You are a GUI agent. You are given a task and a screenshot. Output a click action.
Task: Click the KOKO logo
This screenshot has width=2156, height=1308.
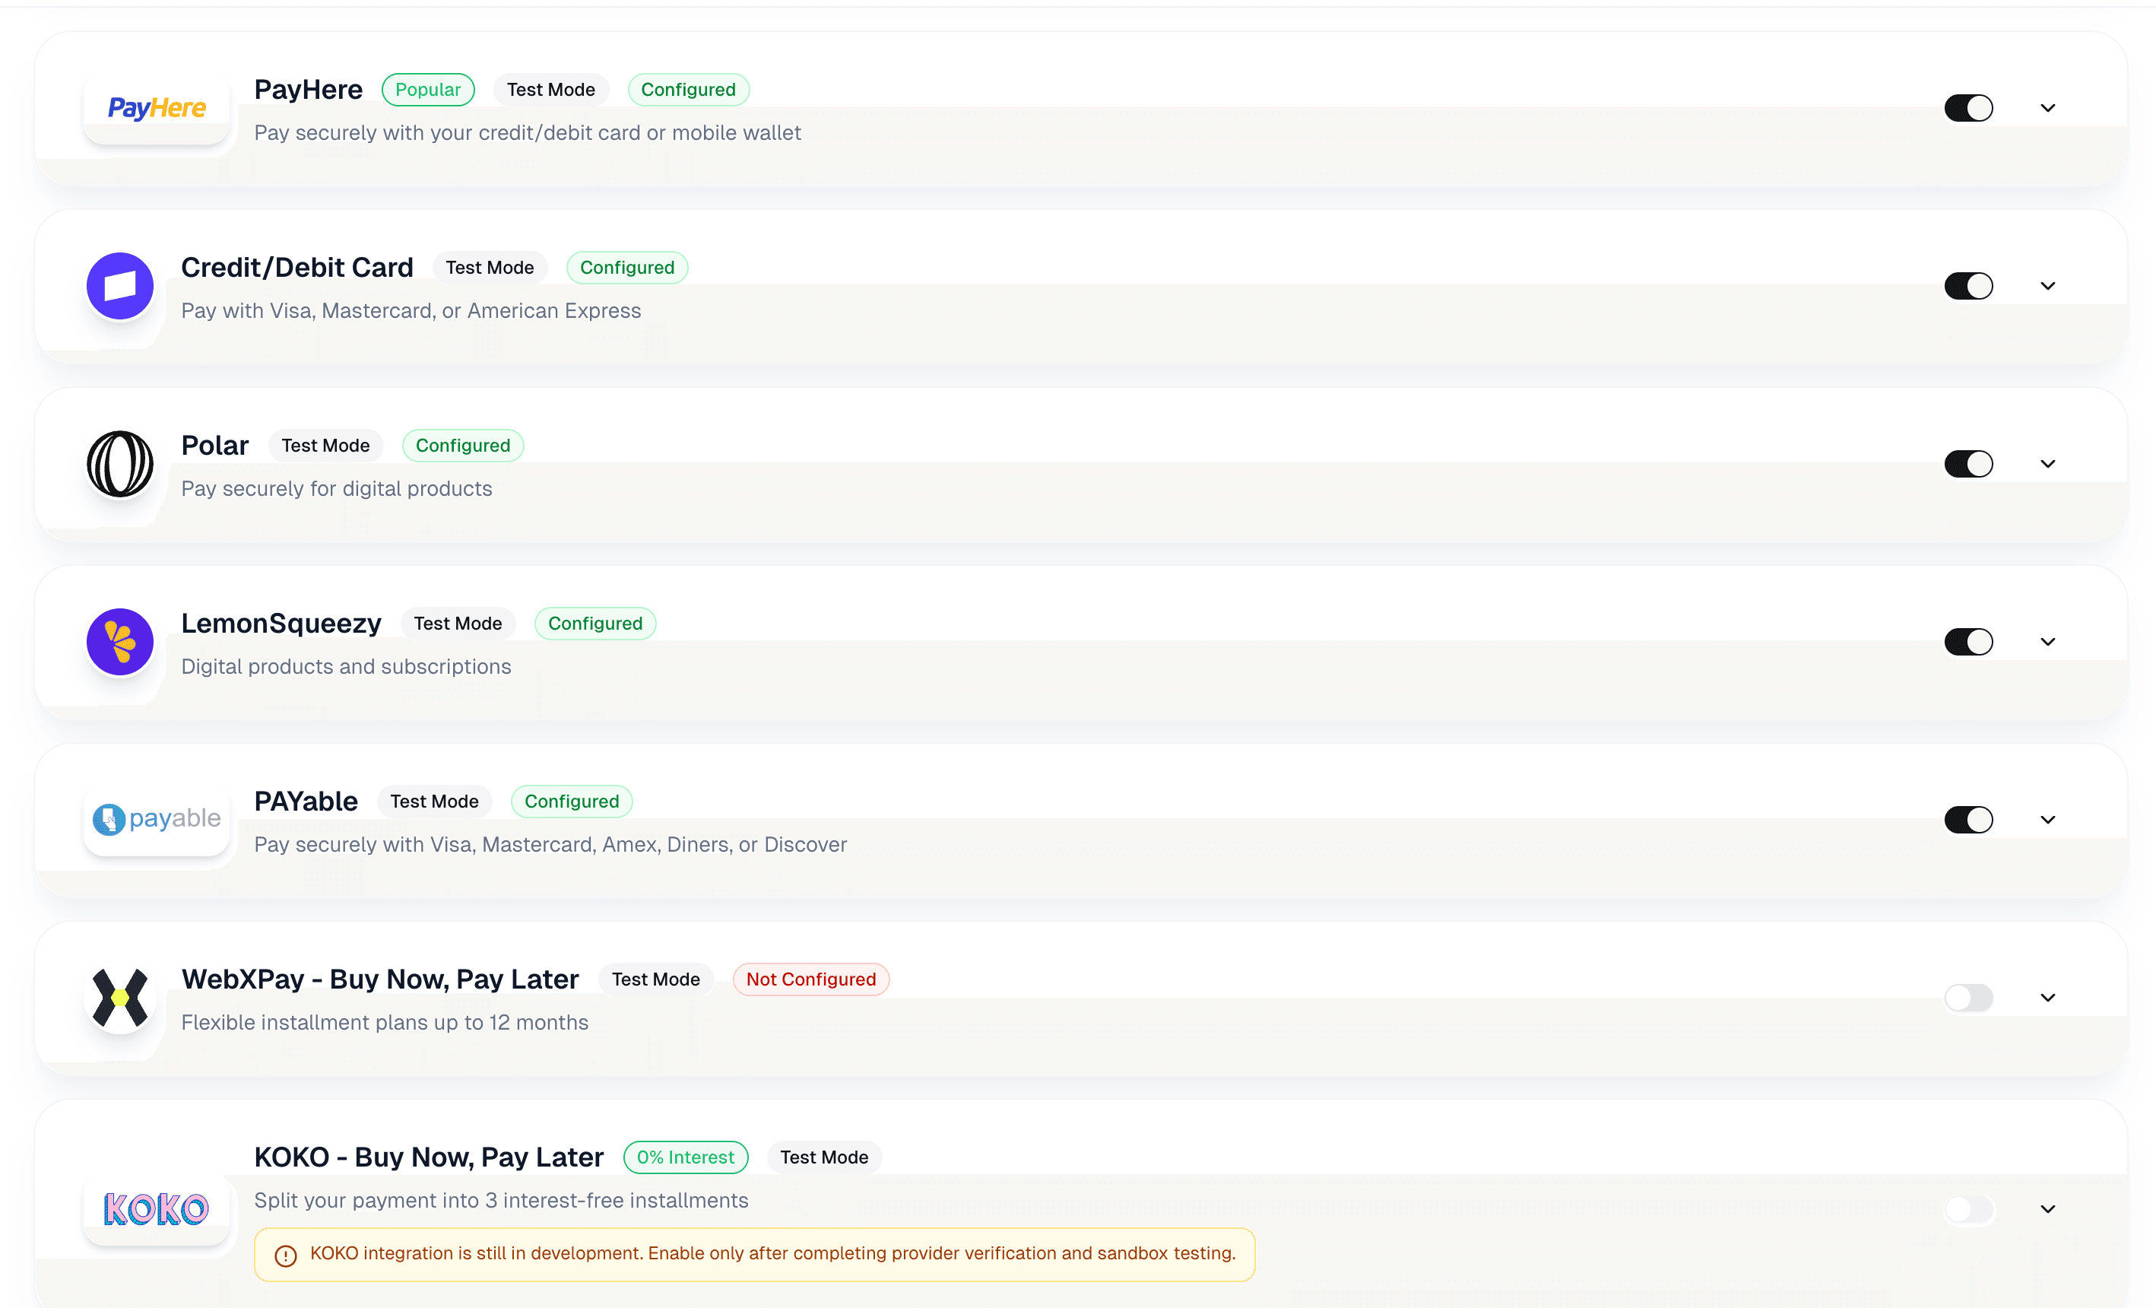coord(154,1209)
